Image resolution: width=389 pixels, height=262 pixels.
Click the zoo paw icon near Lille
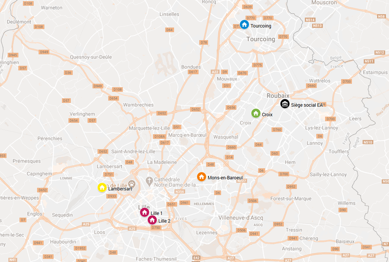[132, 184]
